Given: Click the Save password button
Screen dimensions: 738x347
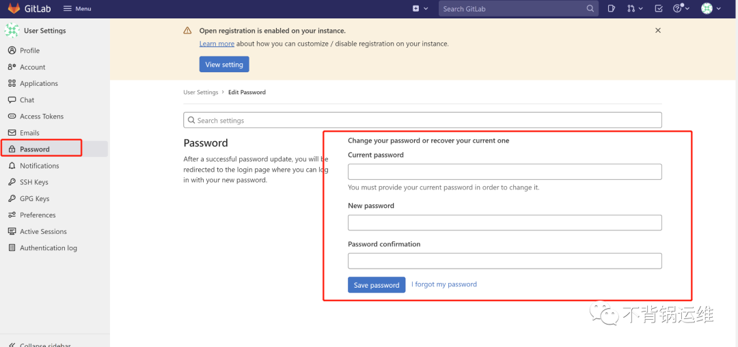Looking at the screenshot, I should pos(377,285).
